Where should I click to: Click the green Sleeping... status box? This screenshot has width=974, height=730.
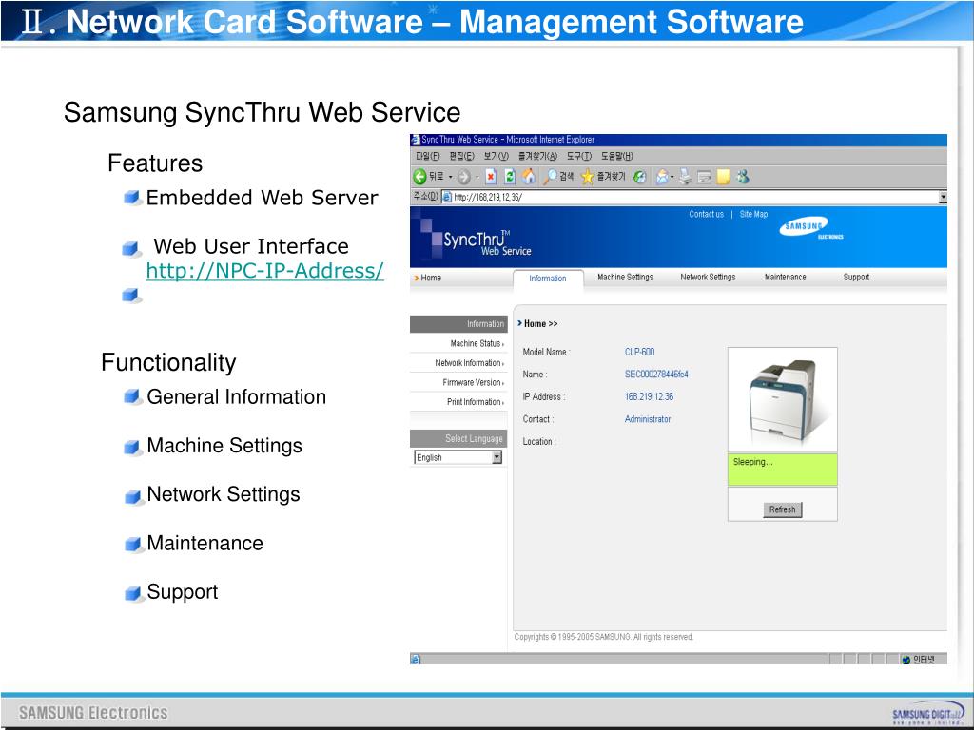click(x=783, y=470)
